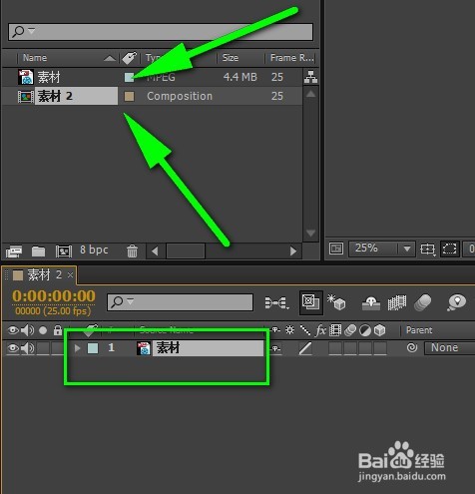Switch to the 素材 2 timeline tab
This screenshot has width=475, height=494.
(38, 275)
